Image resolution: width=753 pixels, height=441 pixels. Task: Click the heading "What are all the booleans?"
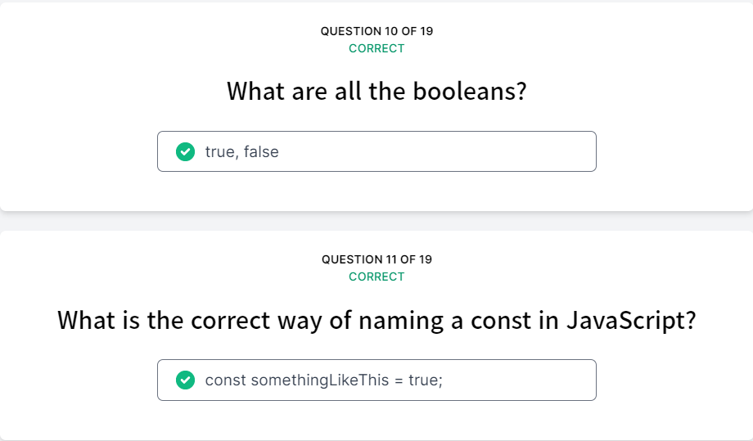coord(376,91)
